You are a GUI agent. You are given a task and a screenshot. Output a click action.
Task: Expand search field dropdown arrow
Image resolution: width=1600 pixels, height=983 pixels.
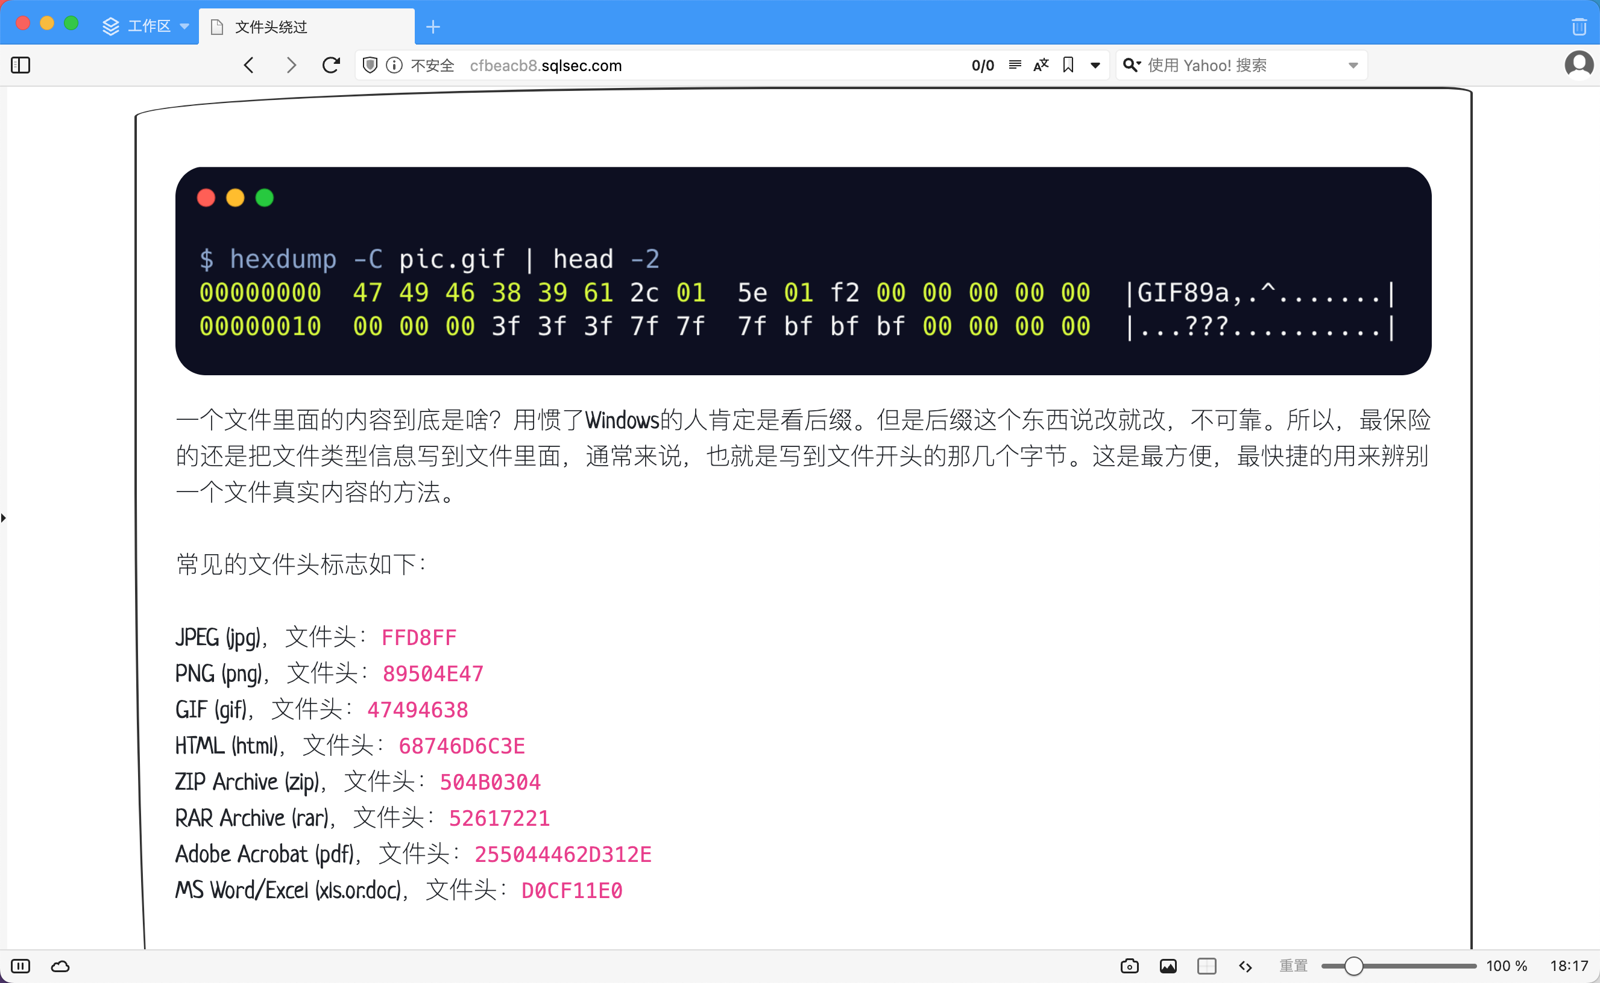pos(1353,65)
